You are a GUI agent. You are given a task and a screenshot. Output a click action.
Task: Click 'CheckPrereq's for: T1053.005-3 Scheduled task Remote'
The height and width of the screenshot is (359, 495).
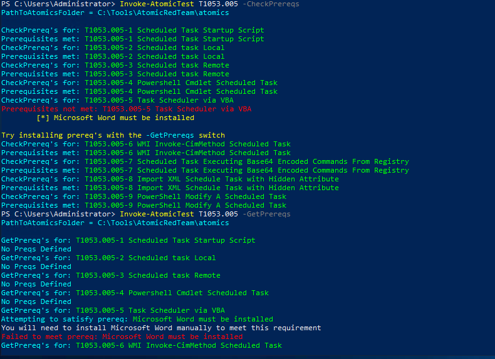pos(115,65)
